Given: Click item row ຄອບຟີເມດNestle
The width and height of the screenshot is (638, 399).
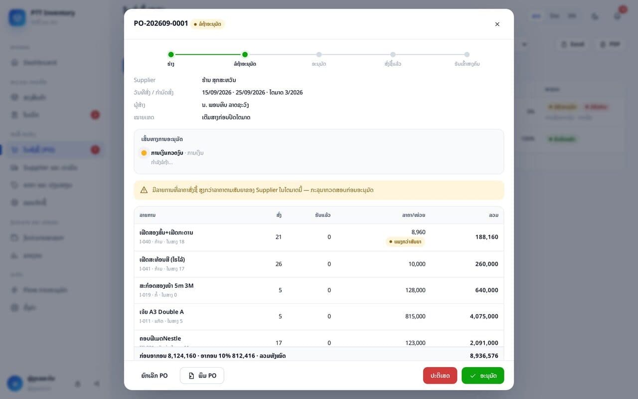Looking at the screenshot, I should point(319,339).
